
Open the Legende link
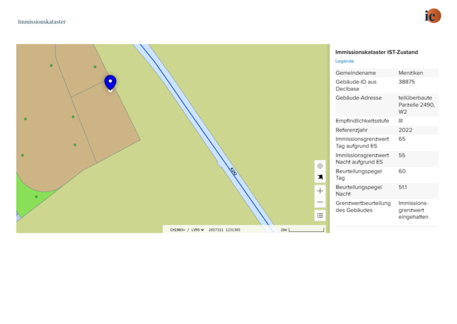(344, 61)
